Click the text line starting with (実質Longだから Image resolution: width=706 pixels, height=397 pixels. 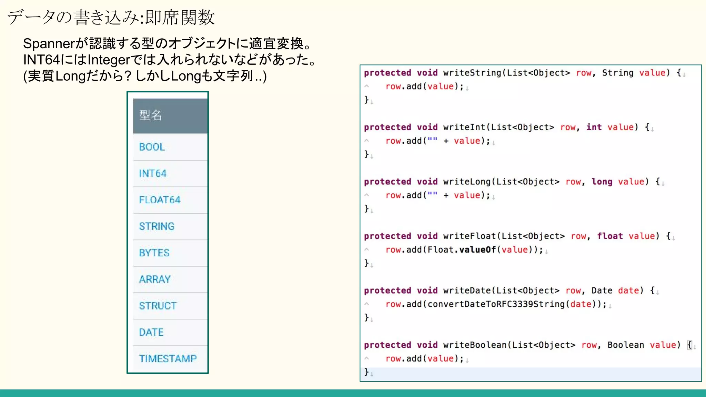[145, 76]
